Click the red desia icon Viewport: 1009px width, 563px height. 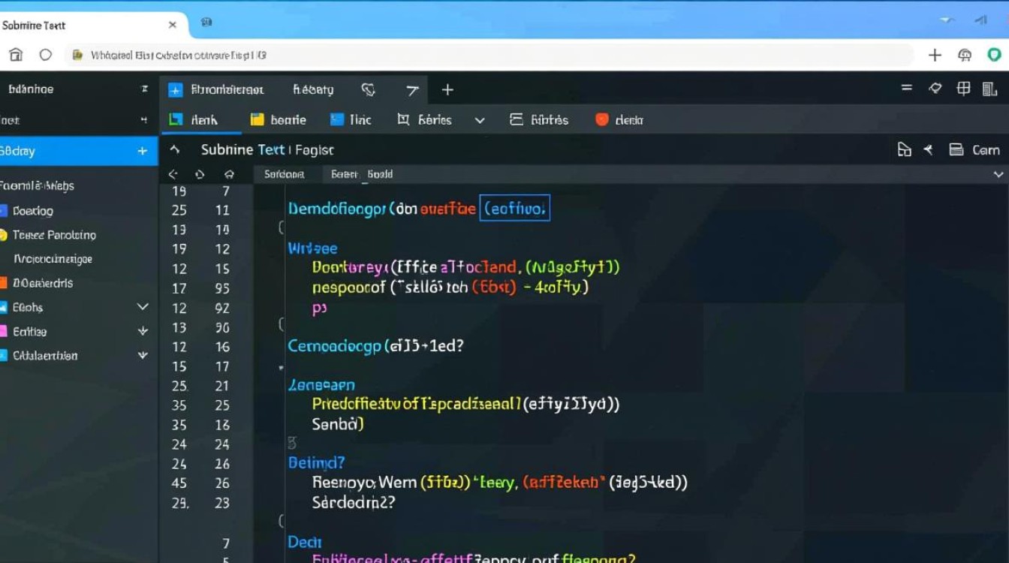click(601, 119)
